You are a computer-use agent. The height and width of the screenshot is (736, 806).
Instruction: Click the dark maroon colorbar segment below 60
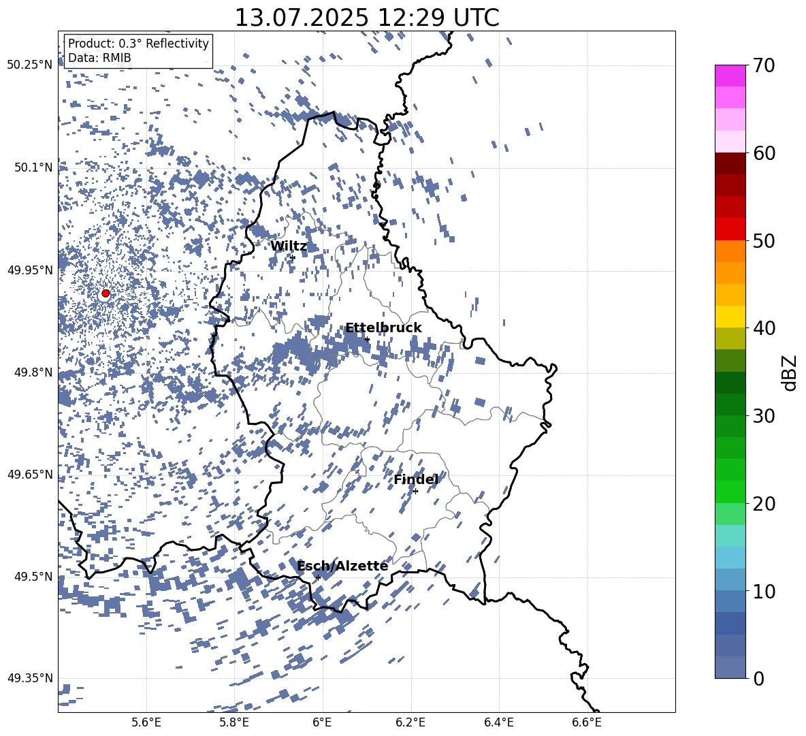point(730,163)
